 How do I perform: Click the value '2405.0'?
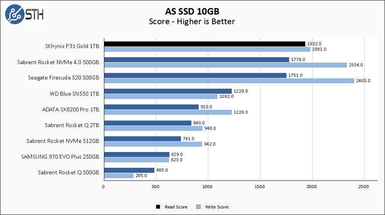pos(363,81)
